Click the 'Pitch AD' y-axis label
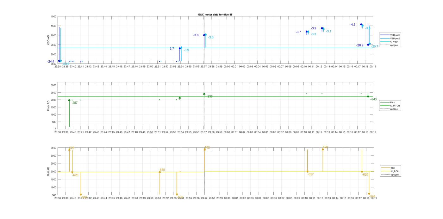Image resolution: width=443 pixels, height=219 pixels. point(48,106)
